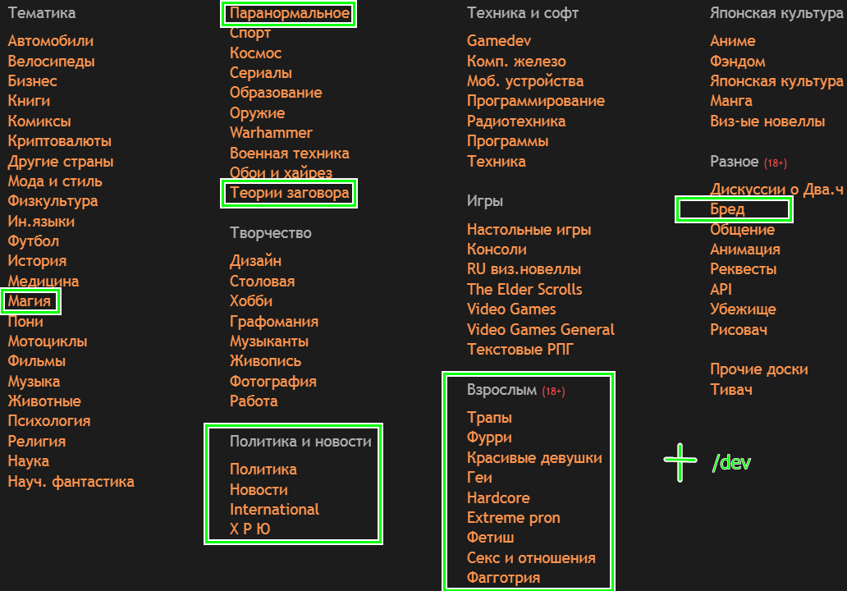Visit the Рисовач board

[x=738, y=330]
